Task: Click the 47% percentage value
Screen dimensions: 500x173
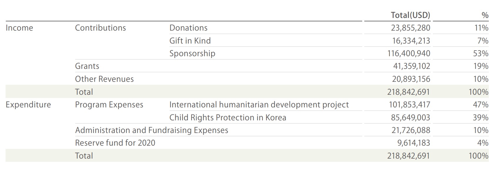Action: coord(481,105)
